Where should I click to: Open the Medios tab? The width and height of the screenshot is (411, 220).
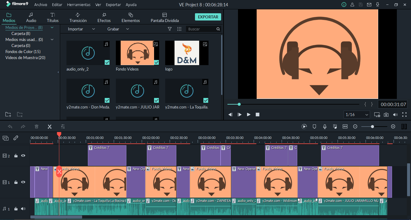point(9,17)
